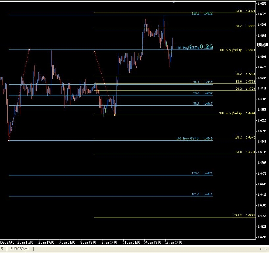Click the 3 Jan 19:00 time axis label

(46, 242)
